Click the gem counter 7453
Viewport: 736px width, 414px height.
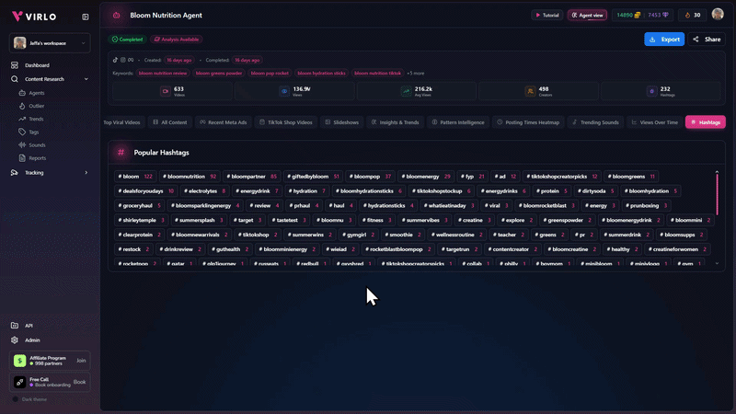pos(659,15)
